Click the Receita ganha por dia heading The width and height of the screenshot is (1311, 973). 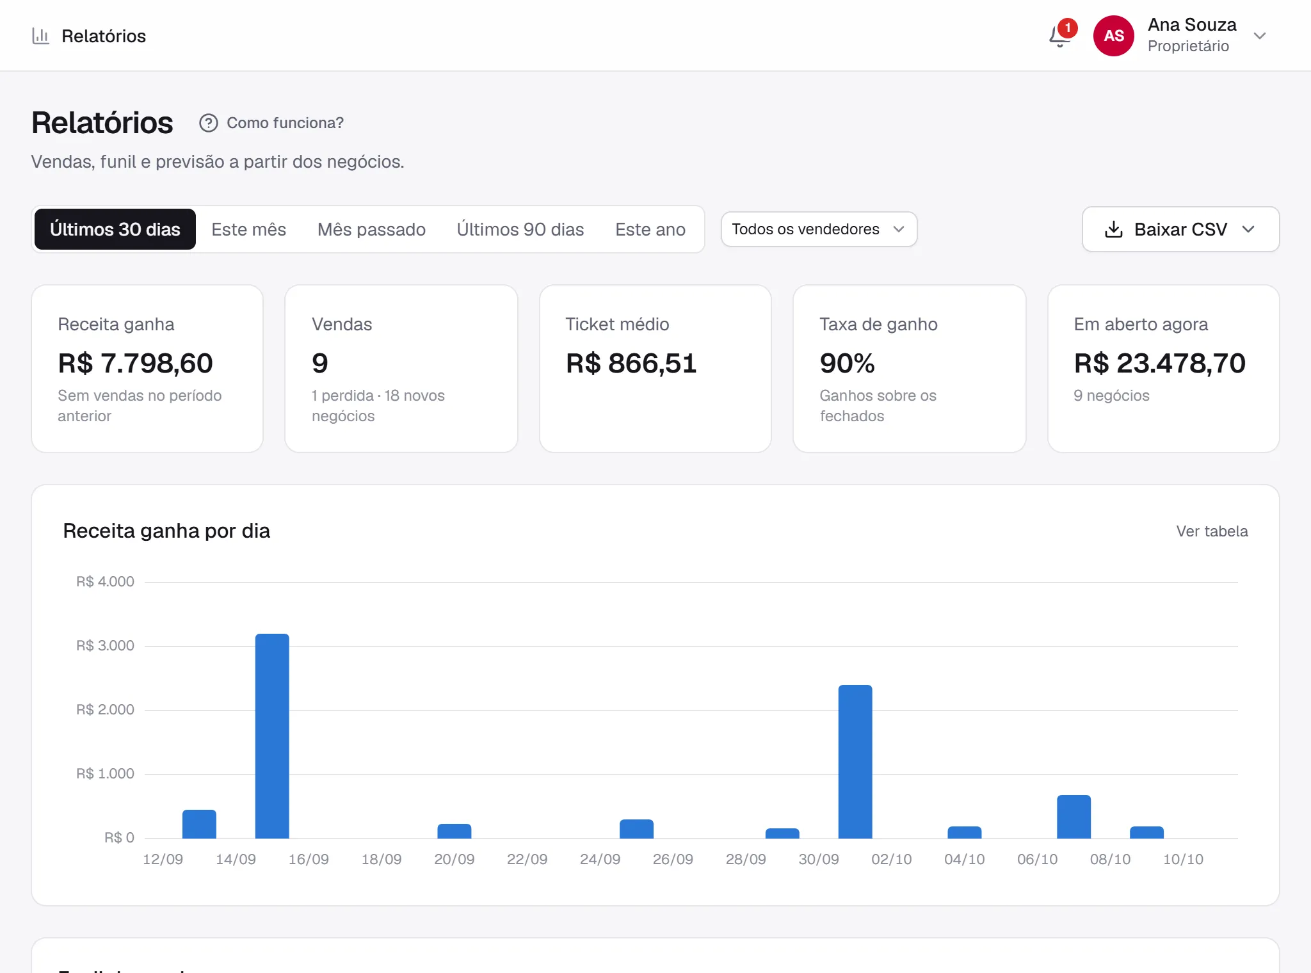pos(166,531)
